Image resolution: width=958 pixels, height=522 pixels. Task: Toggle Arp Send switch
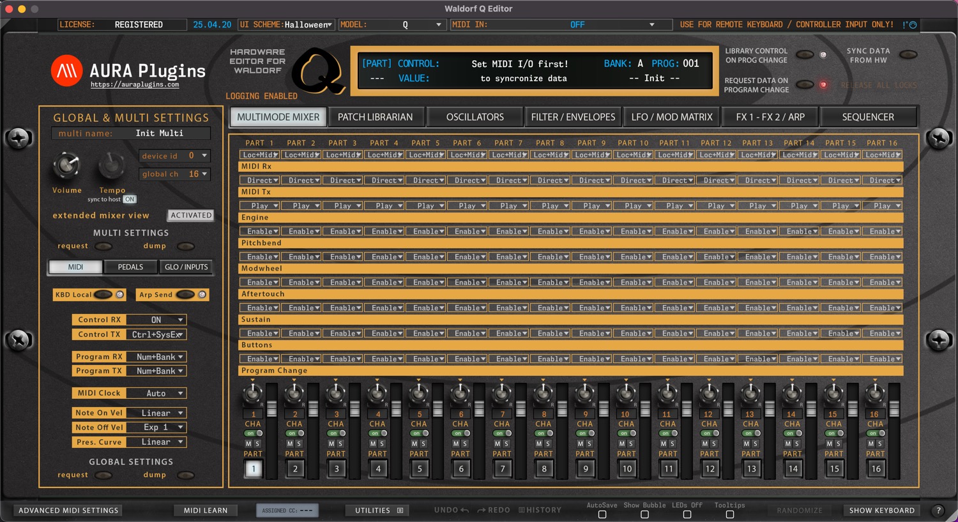(x=185, y=295)
